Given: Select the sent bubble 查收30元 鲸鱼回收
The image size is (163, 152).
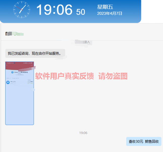Looking at the screenshot, I should point(144,142).
